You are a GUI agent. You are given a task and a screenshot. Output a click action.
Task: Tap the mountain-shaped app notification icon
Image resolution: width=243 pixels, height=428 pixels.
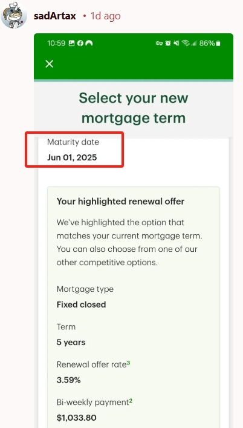(89, 43)
